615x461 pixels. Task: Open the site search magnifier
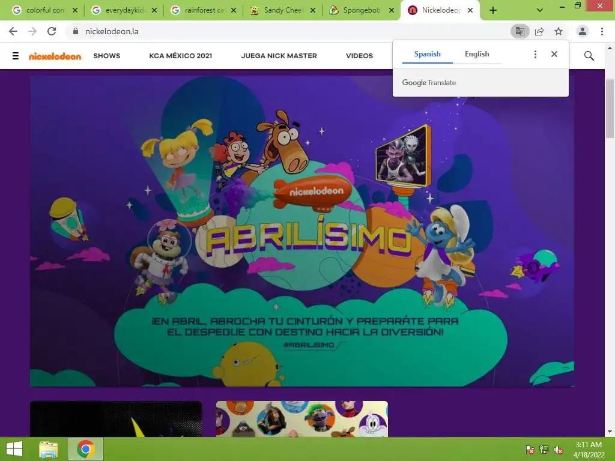pos(589,56)
